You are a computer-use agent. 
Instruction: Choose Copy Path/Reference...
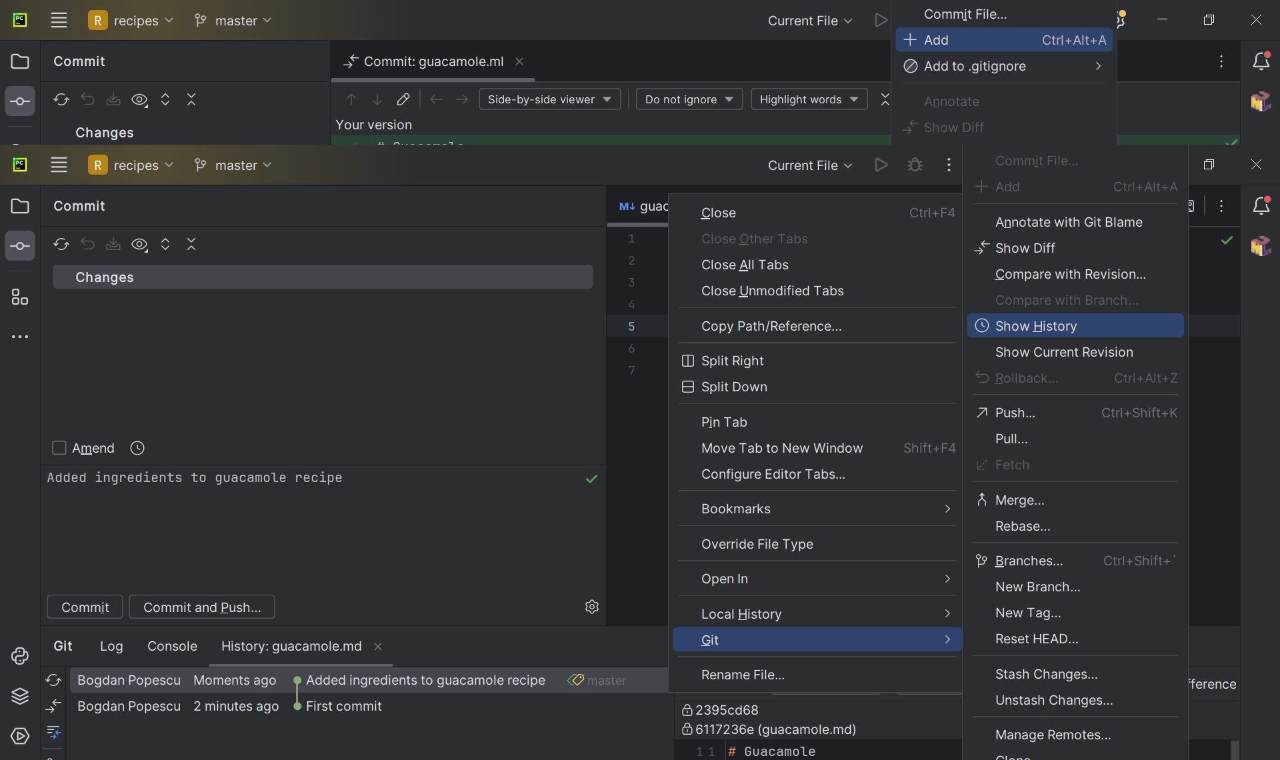click(817, 326)
